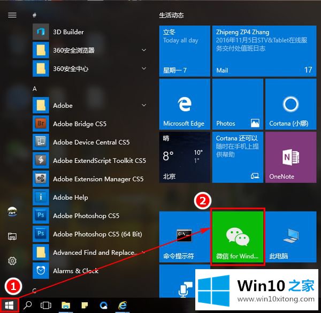321x313 pixels.
Task: Open the Mail tile from Zhipeng ZP4 Zhang
Action: pyautogui.click(x=264, y=51)
